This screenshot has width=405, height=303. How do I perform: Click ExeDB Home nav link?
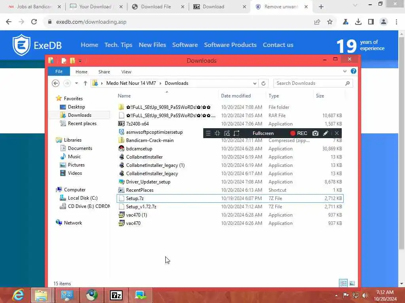(x=89, y=45)
